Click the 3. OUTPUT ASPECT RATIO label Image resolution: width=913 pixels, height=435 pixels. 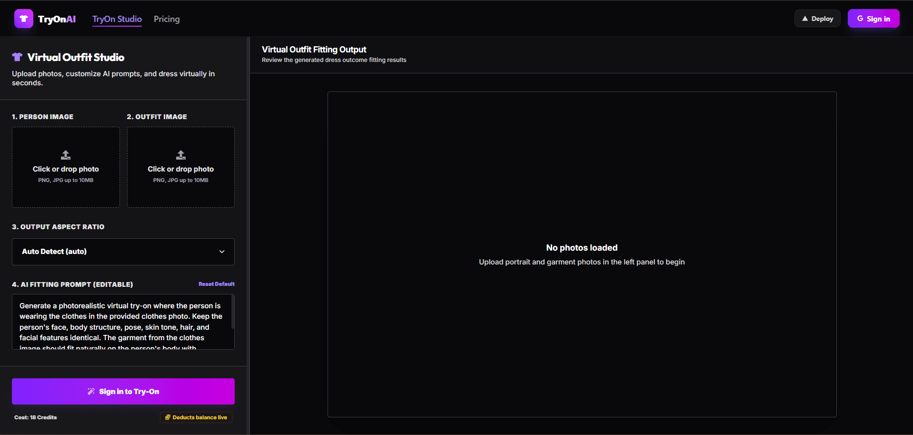click(x=58, y=227)
